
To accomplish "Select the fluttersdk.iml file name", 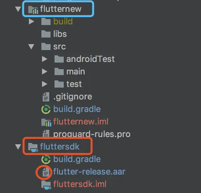I will [x=80, y=184].
